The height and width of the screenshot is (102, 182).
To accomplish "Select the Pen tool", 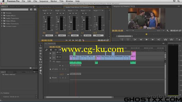I will (41, 68).
